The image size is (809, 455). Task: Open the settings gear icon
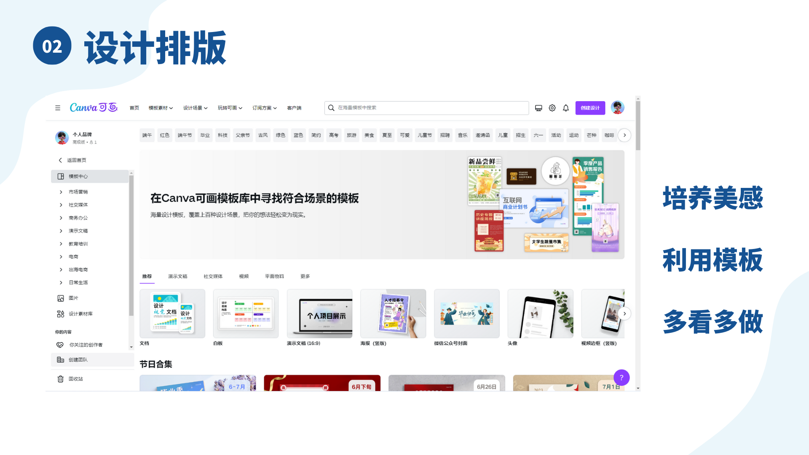pos(552,108)
